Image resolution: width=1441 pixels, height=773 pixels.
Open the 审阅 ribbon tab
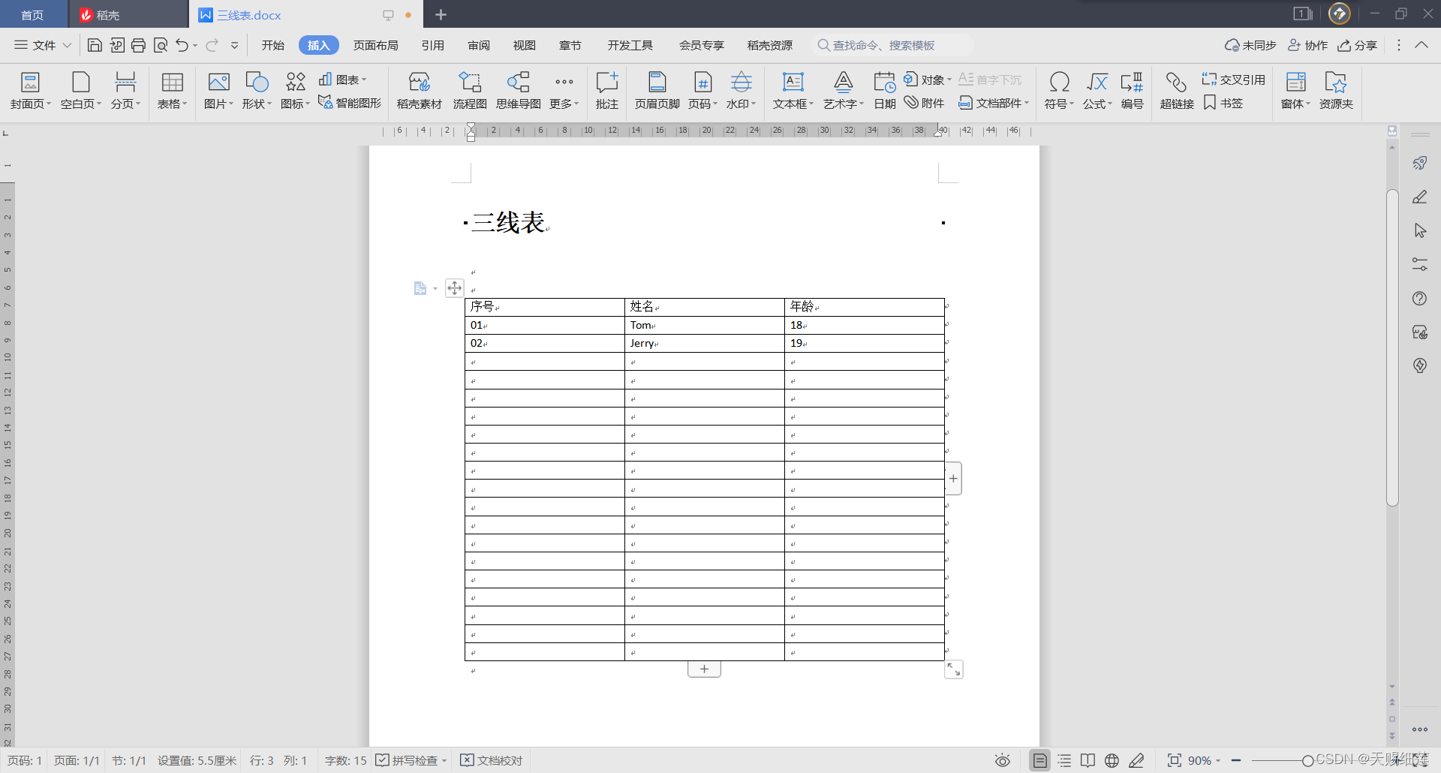pyautogui.click(x=479, y=45)
